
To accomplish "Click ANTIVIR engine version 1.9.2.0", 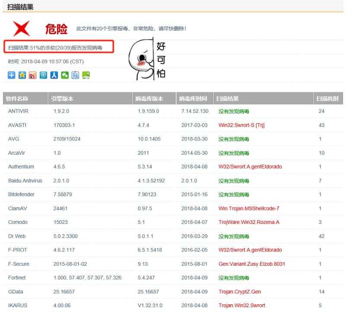I will tap(61, 111).
